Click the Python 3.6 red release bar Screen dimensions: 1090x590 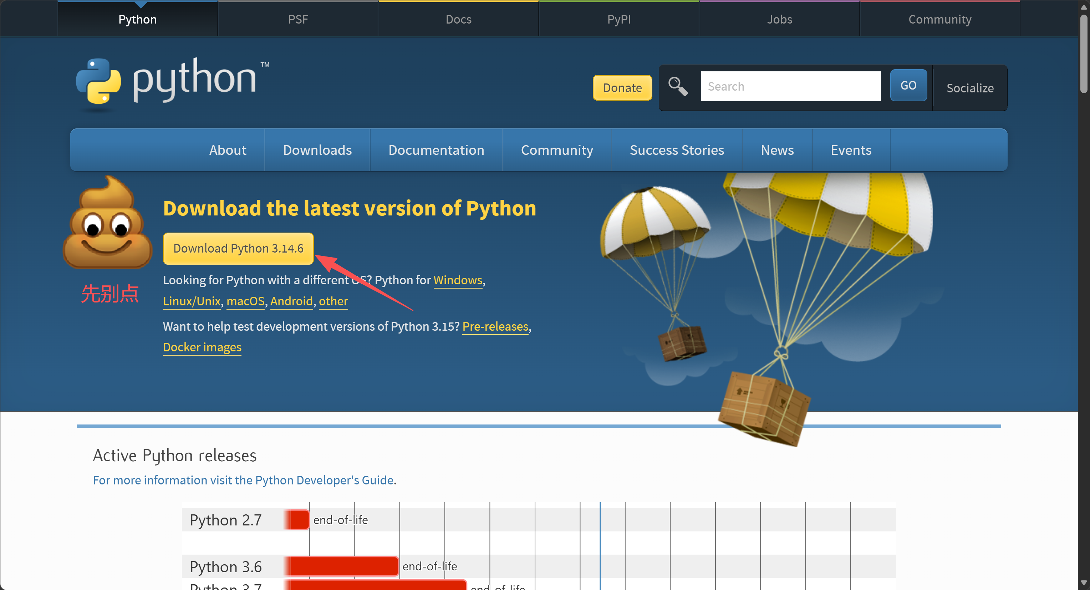pyautogui.click(x=341, y=566)
